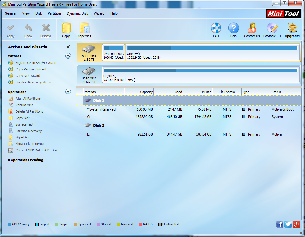Click the Unallocated legend swatch
Screen dimensions: 305x237
(x=160, y=224)
